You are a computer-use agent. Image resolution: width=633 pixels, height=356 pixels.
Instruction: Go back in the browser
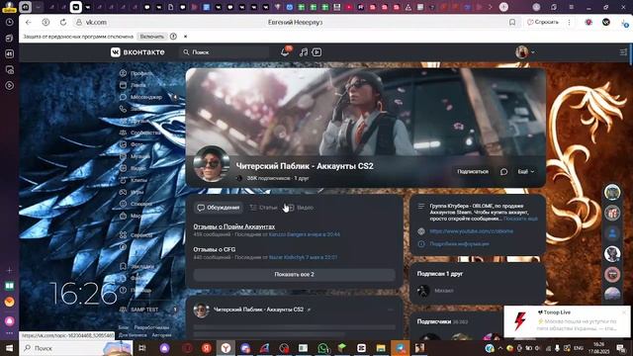pyautogui.click(x=29, y=22)
